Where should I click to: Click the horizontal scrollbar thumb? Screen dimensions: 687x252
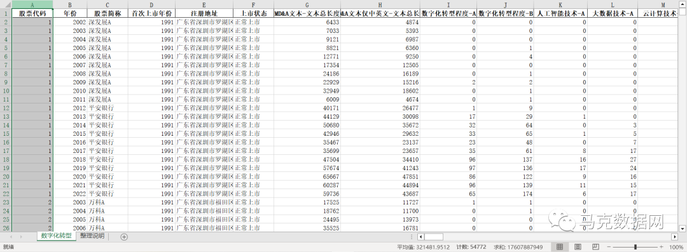[434, 237]
